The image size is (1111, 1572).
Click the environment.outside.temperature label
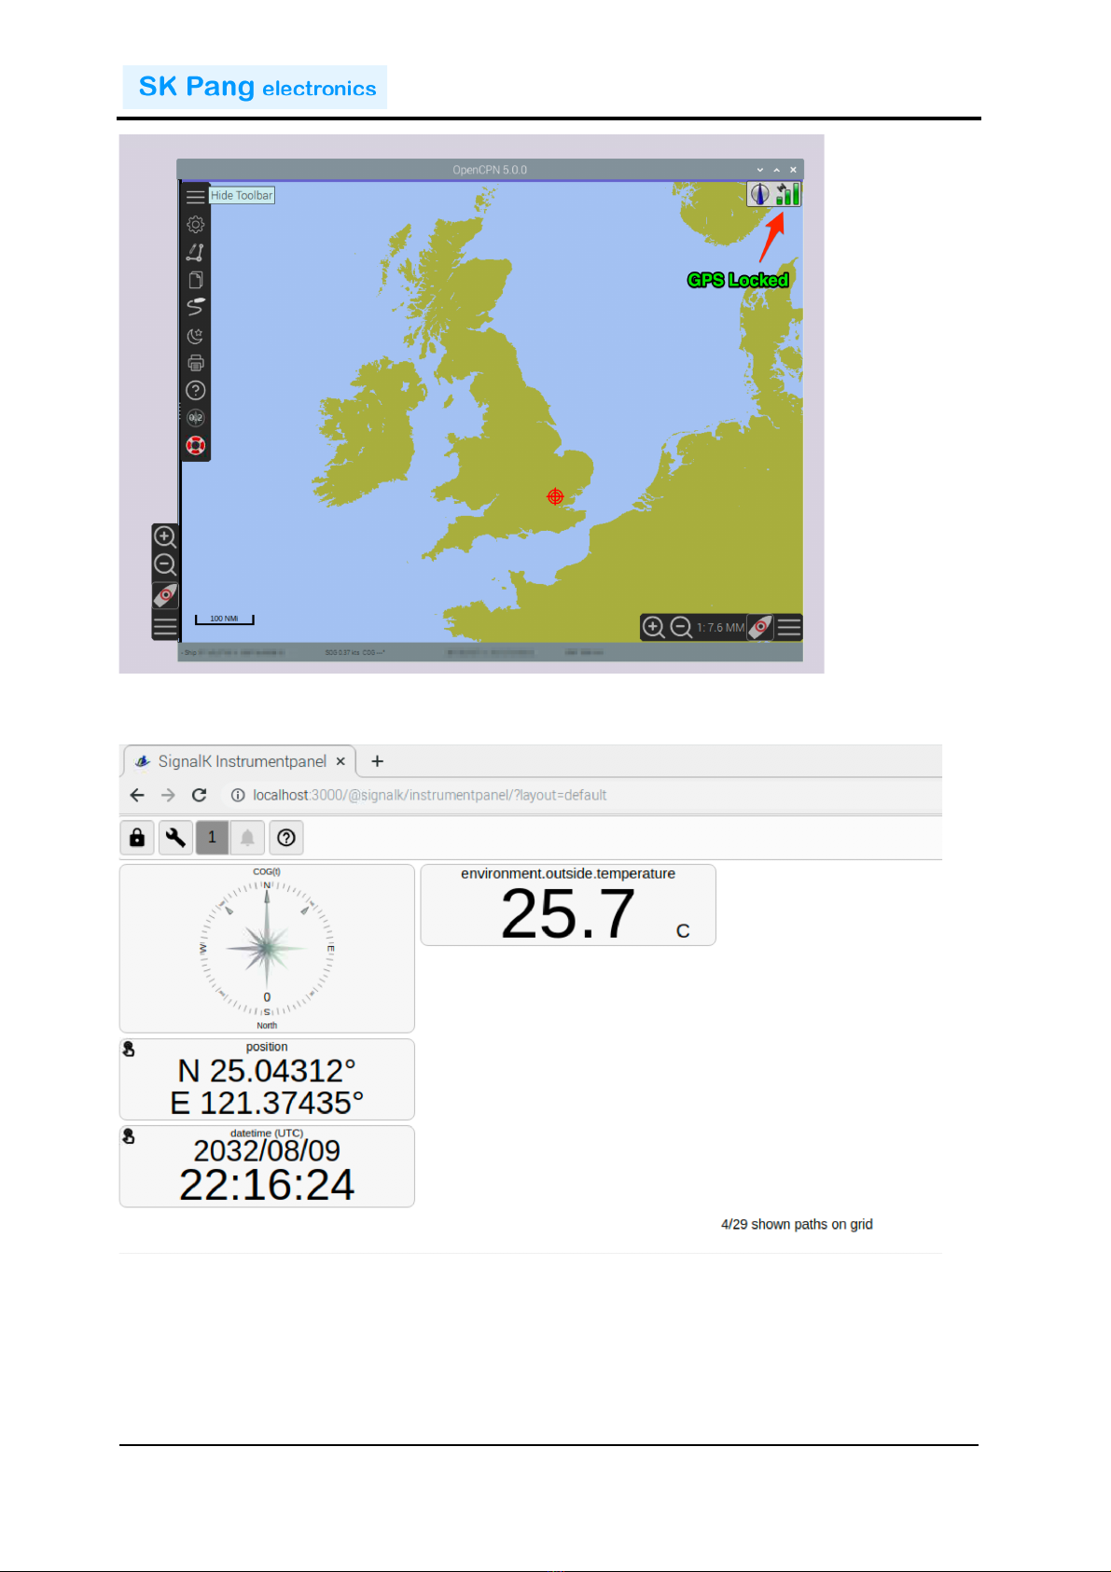point(568,873)
